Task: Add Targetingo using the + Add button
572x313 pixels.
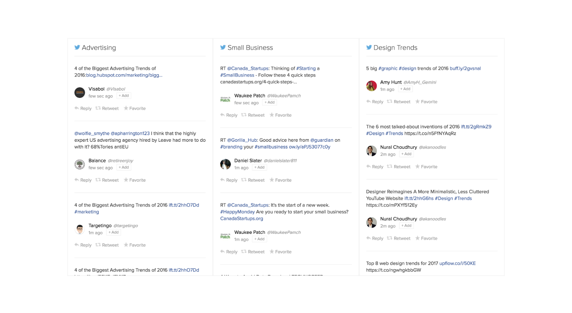Action: coord(114,233)
